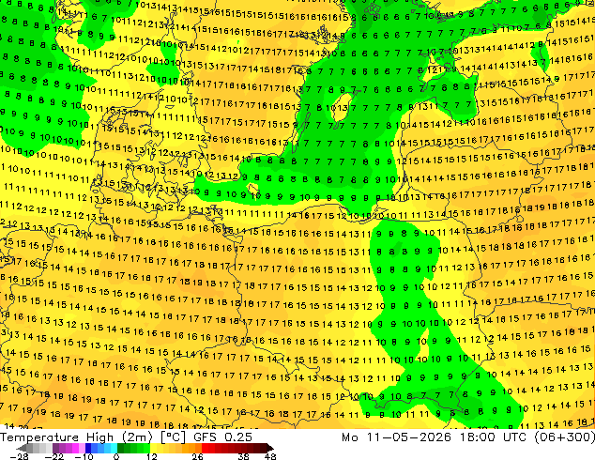Click the 'Temperature High (2m)' map title
595x460 pixels.
point(76,437)
